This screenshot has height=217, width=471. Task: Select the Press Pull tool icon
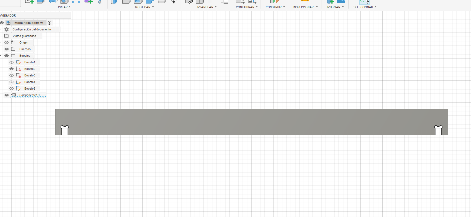click(x=114, y=1)
